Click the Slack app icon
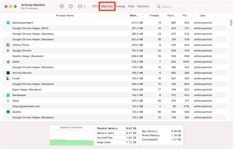The image size is (234, 149). point(8,101)
